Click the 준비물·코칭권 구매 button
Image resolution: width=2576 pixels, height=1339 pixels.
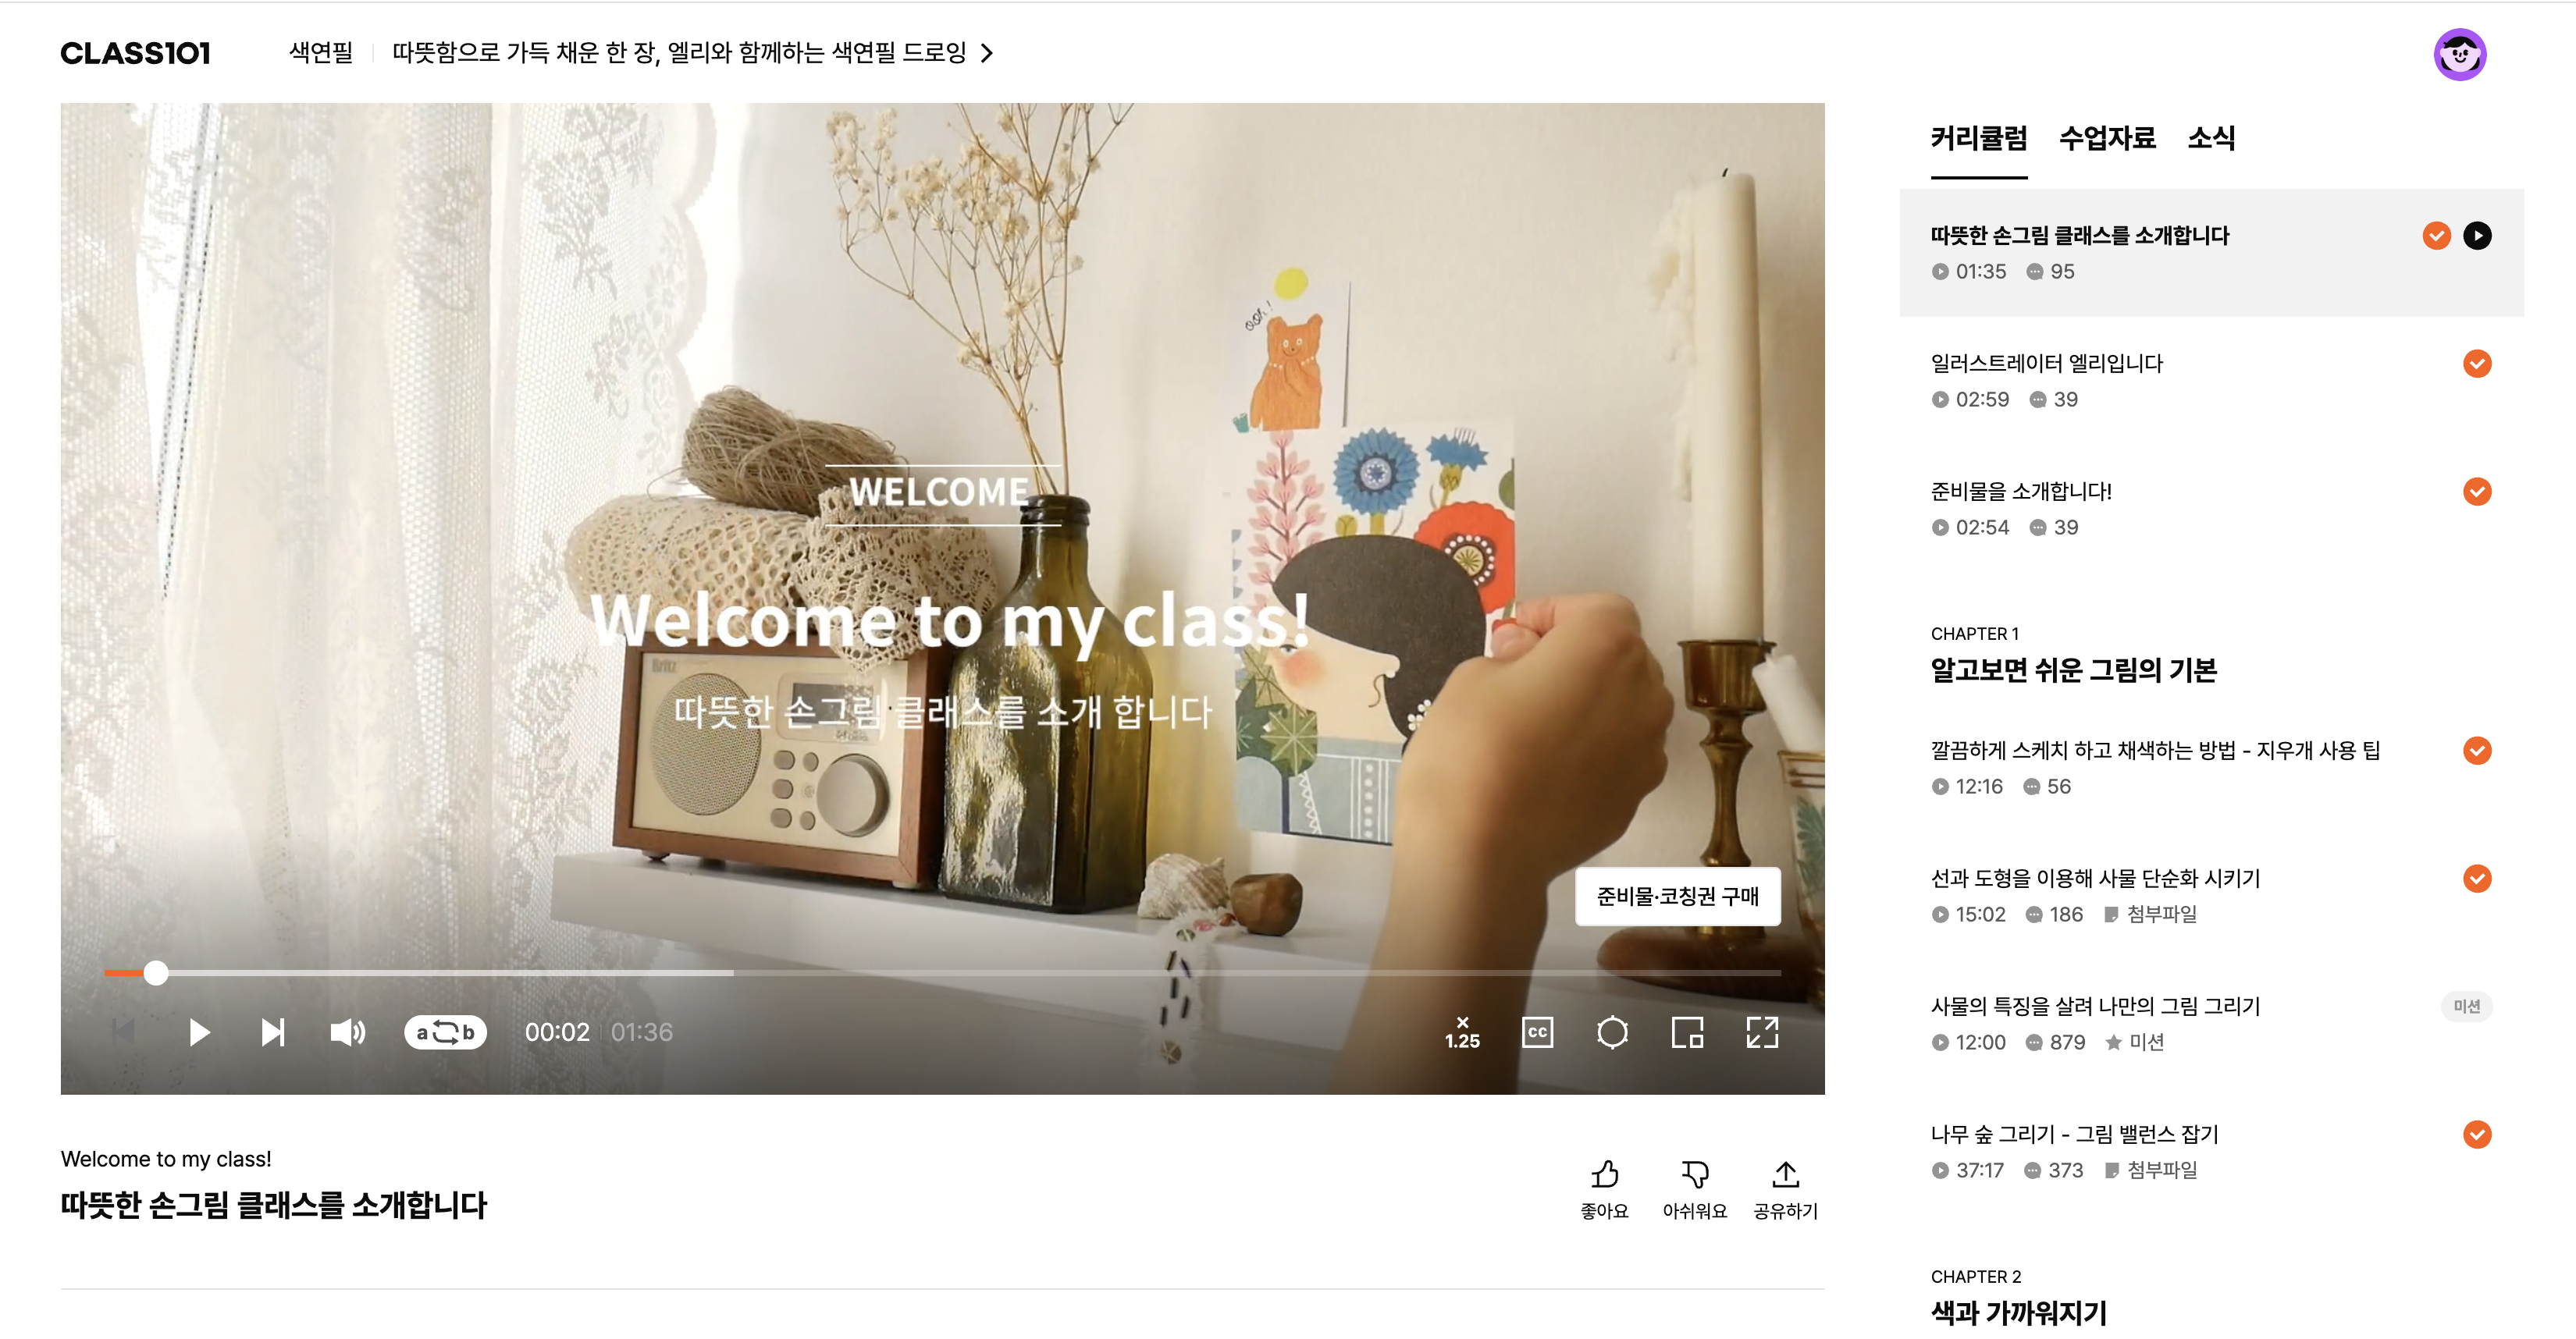[x=1677, y=897]
